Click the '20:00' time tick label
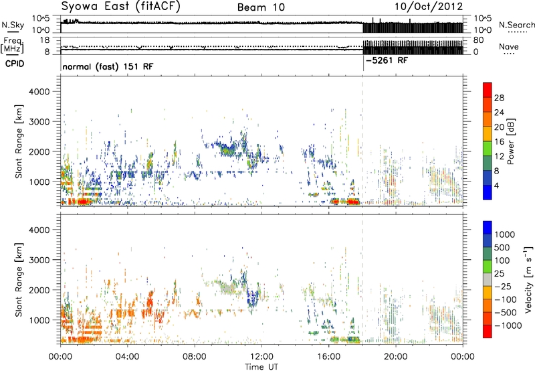This screenshot has height=371, width=535. pyautogui.click(x=396, y=357)
